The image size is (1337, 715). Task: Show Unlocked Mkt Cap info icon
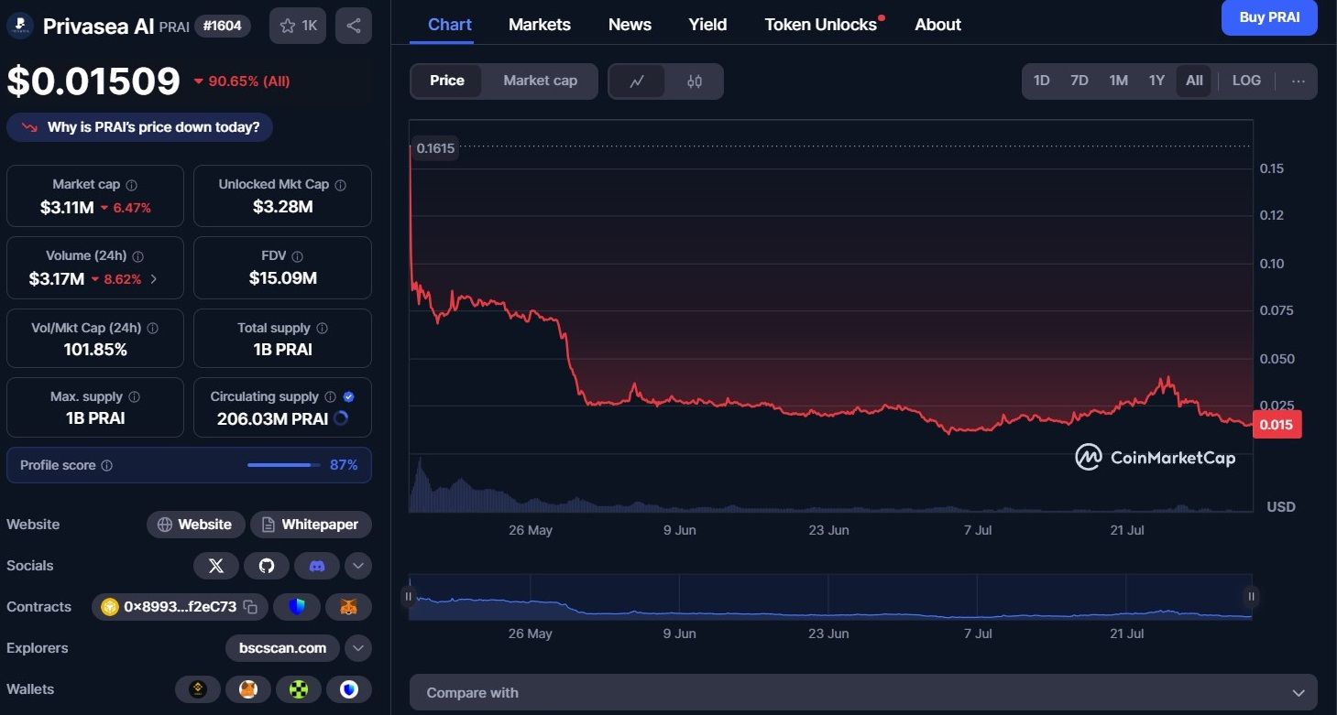(x=341, y=185)
